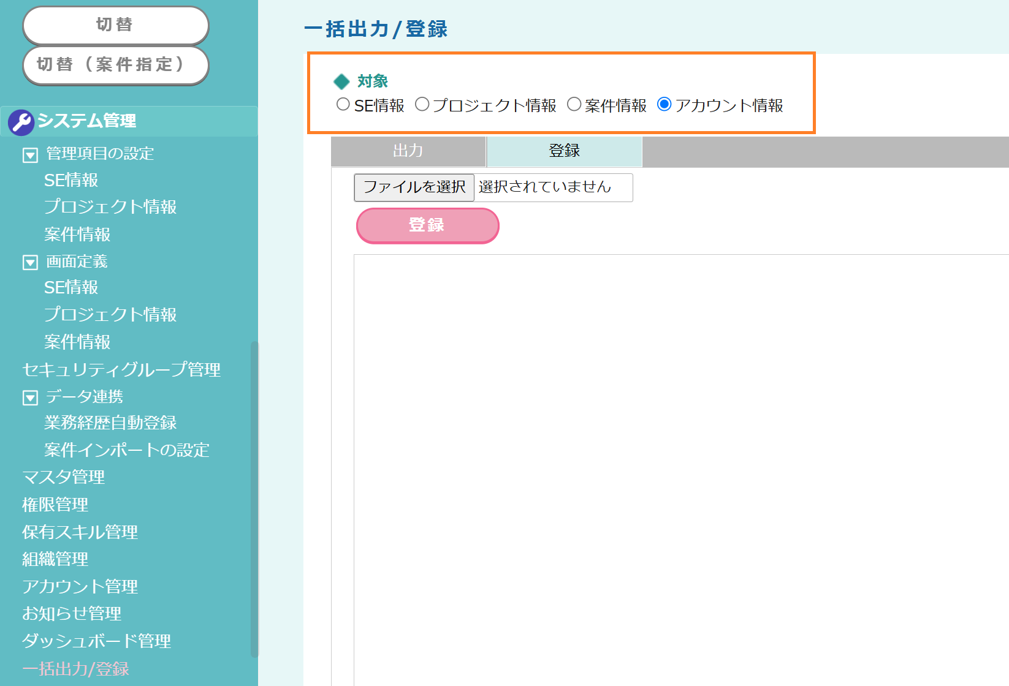Select the SE情報 radio button
The height and width of the screenshot is (686, 1009).
(x=343, y=105)
